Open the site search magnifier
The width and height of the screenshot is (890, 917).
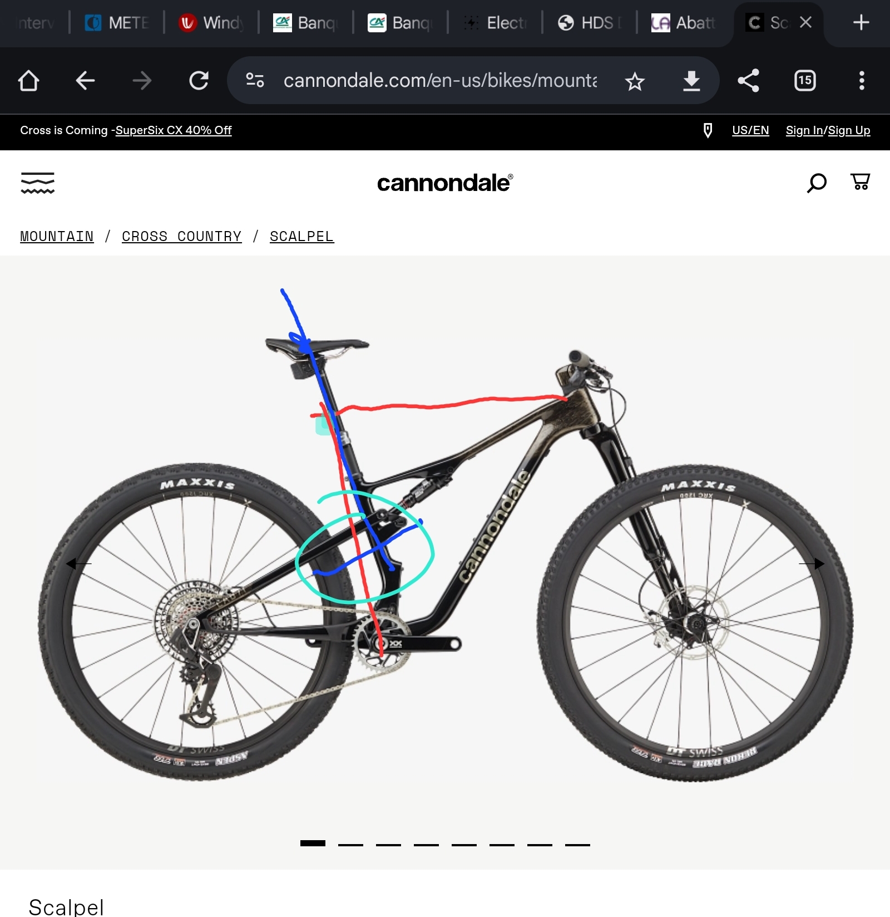(817, 183)
